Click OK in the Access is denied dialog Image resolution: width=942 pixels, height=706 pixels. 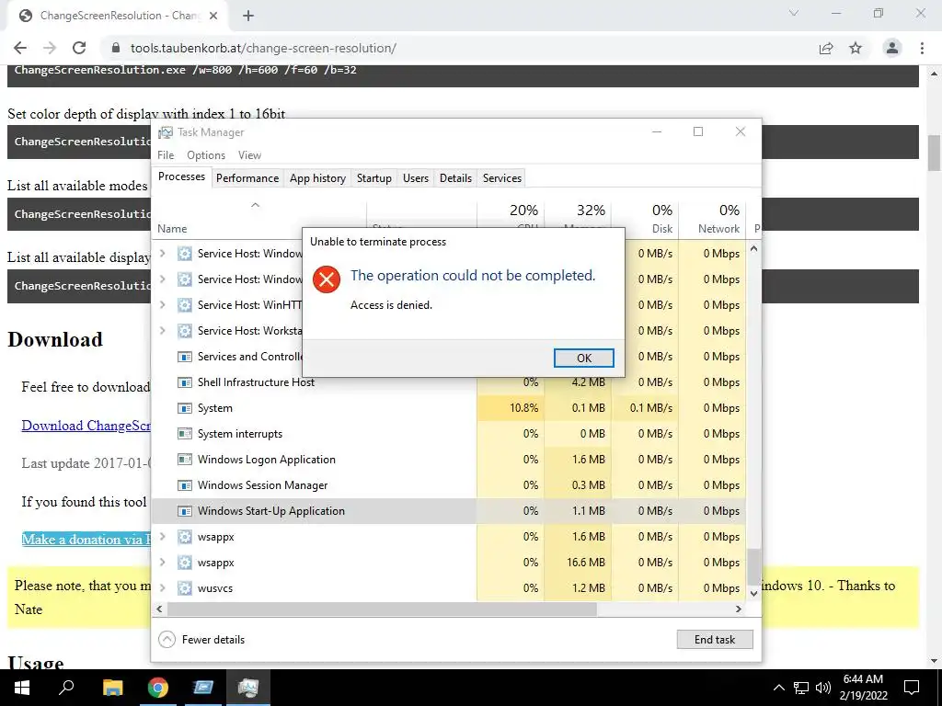click(583, 358)
